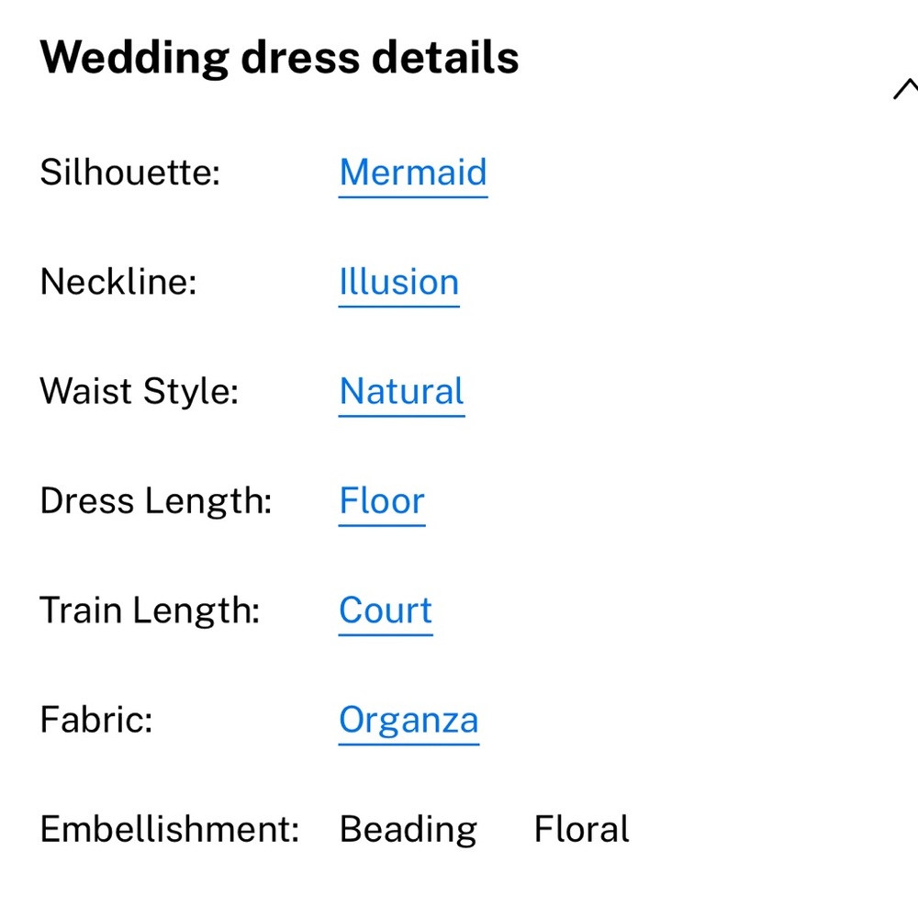Select the Floral embellishment text
The image size is (918, 918).
[x=581, y=829]
